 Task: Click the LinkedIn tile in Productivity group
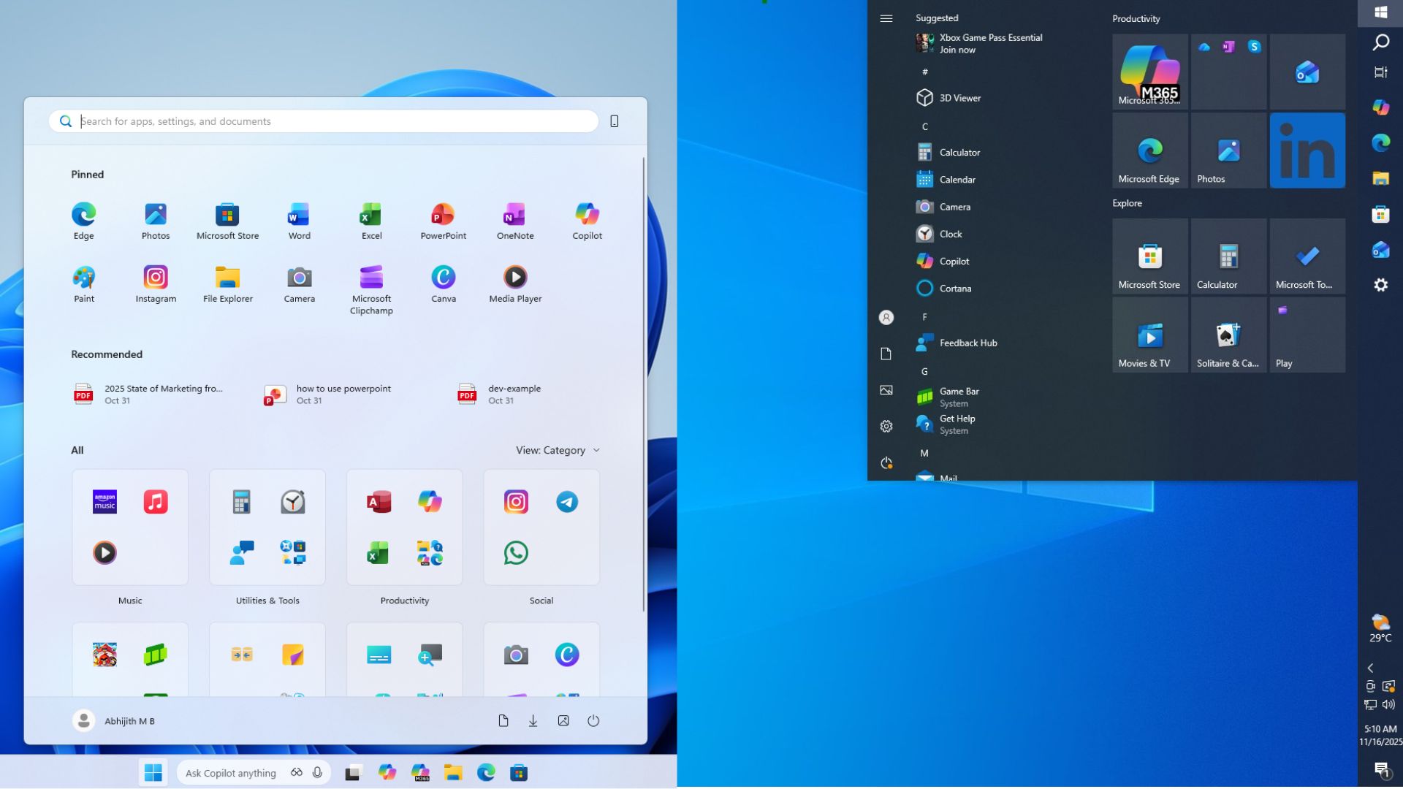1307,150
